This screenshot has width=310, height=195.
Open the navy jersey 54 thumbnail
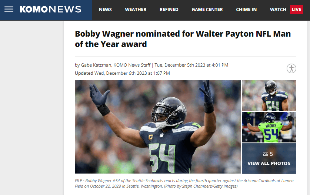click(x=269, y=95)
